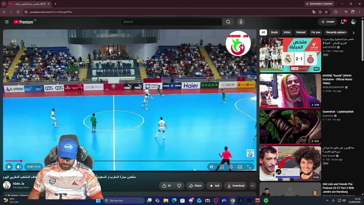Screen dimensions: 364x205
Task: Like the video with 55 likes
Action: 167,186
